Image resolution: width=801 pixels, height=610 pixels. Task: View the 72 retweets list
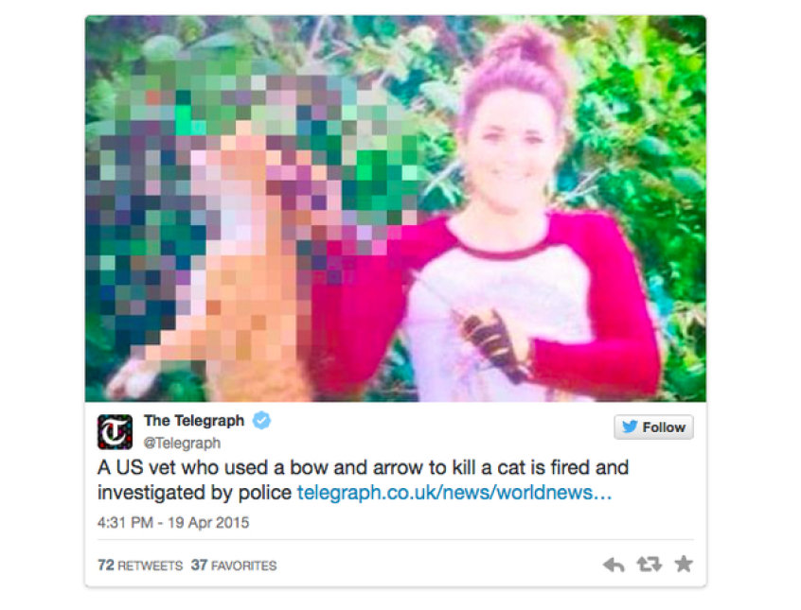(140, 566)
